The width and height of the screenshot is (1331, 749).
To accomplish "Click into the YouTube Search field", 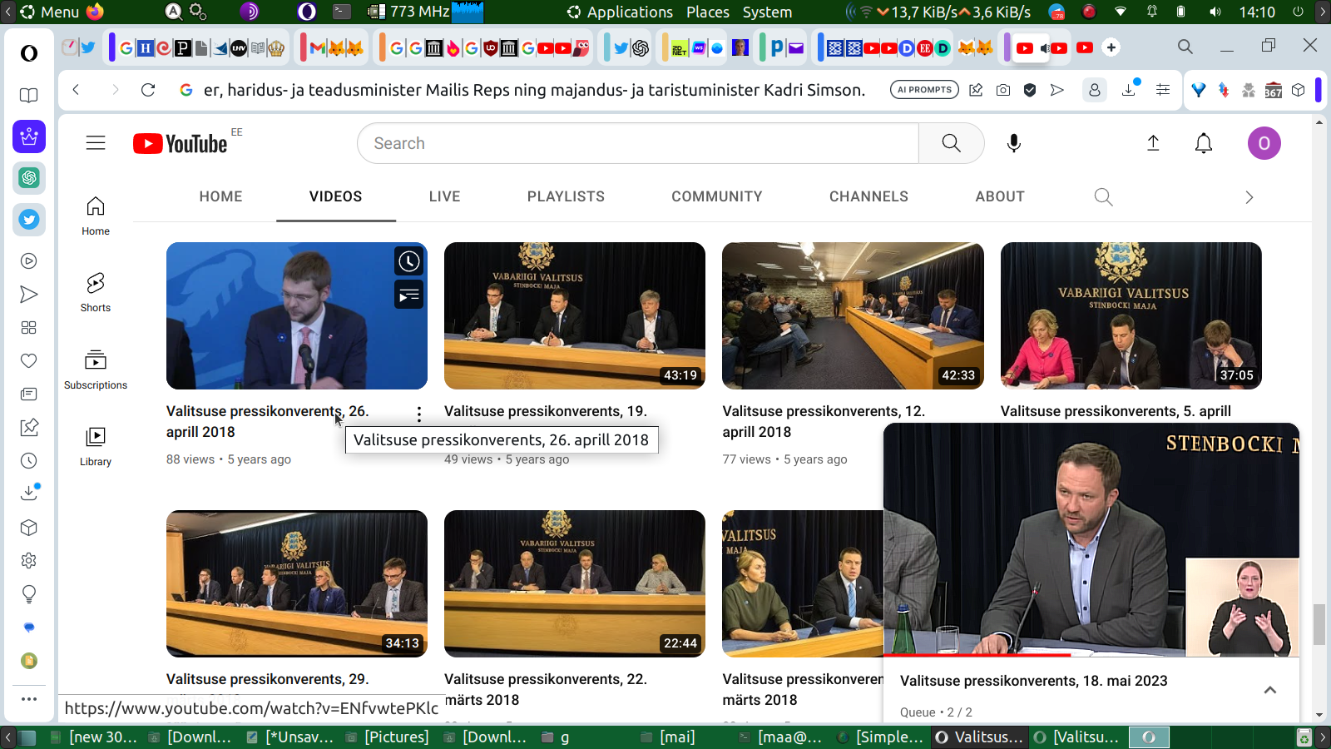I will [637, 143].
